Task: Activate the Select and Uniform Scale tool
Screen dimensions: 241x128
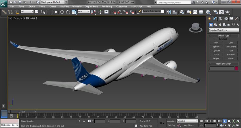Action: pos(74,12)
